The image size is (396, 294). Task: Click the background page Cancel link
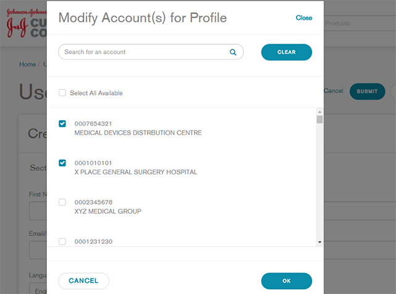[x=334, y=91]
